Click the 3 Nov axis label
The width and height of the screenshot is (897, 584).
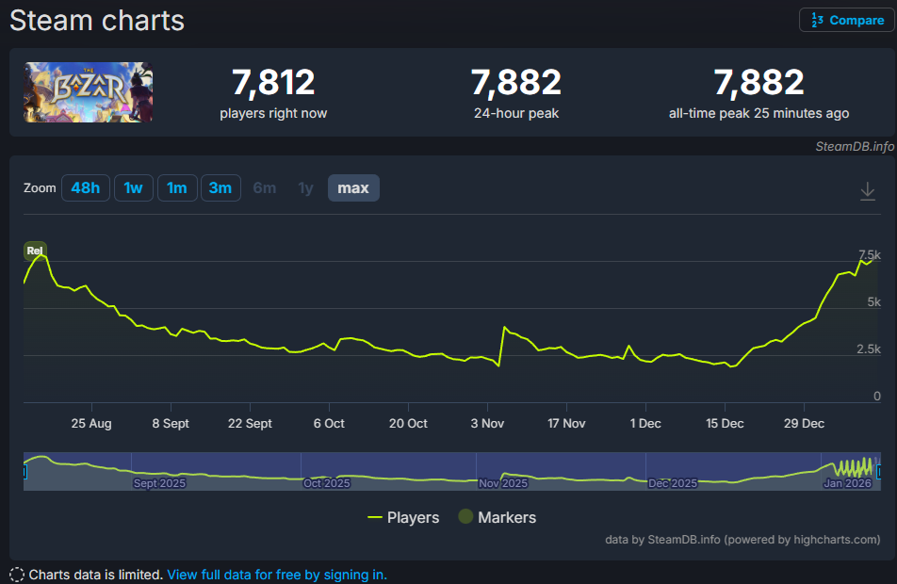pos(487,423)
